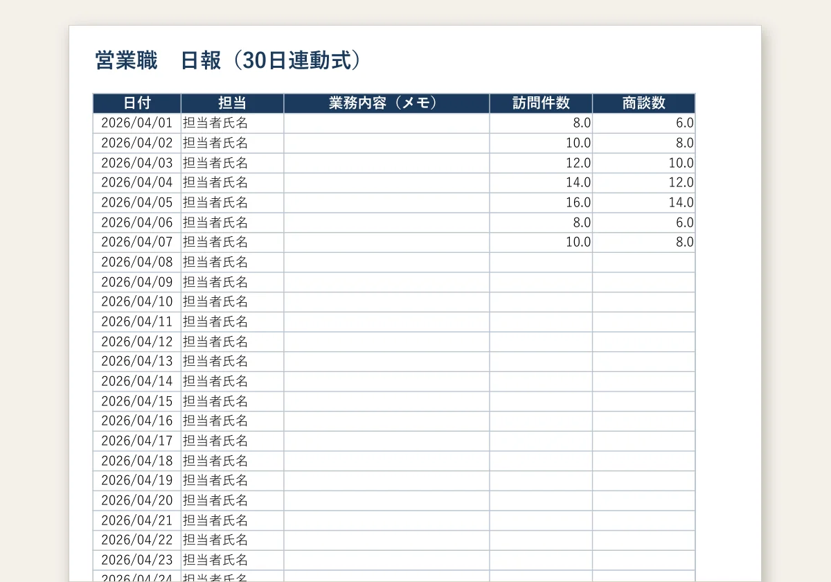Pick the date cell 2026/04/05
The width and height of the screenshot is (831, 582).
click(x=137, y=203)
